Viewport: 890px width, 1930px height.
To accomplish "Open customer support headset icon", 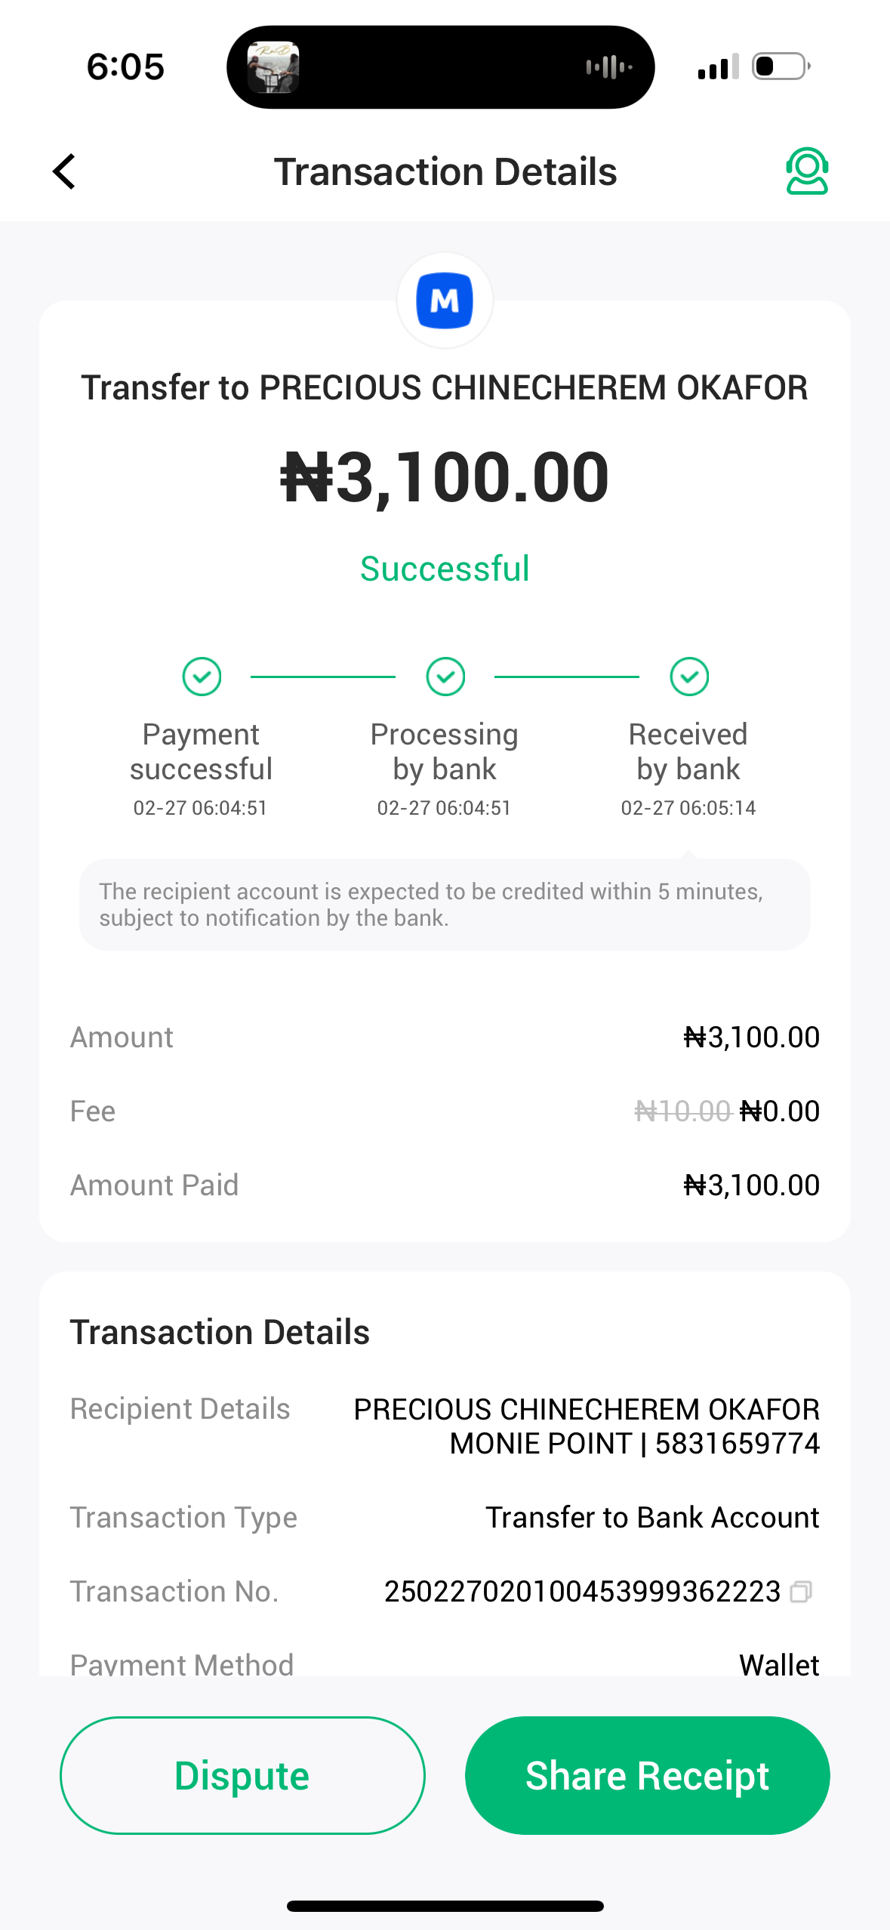I will (806, 171).
